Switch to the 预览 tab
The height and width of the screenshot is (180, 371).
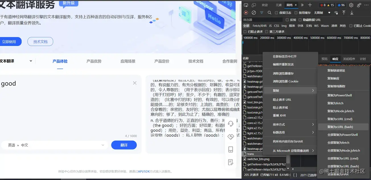pyautogui.click(x=324, y=59)
